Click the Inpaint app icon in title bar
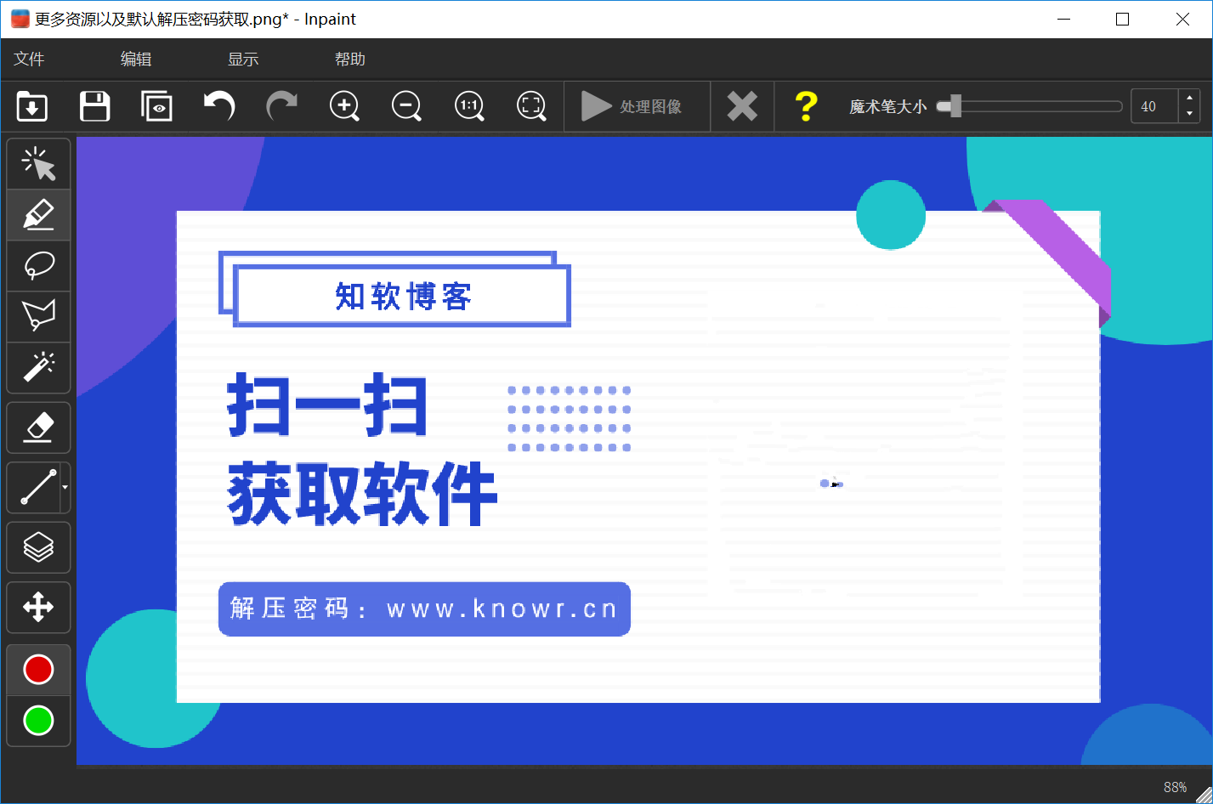The width and height of the screenshot is (1213, 804). click(x=20, y=19)
